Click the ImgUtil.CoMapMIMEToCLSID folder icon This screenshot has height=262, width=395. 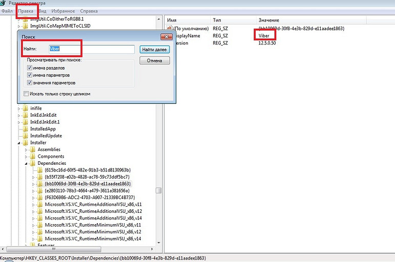coord(26,26)
